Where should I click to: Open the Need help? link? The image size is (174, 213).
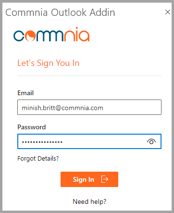(x=89, y=201)
